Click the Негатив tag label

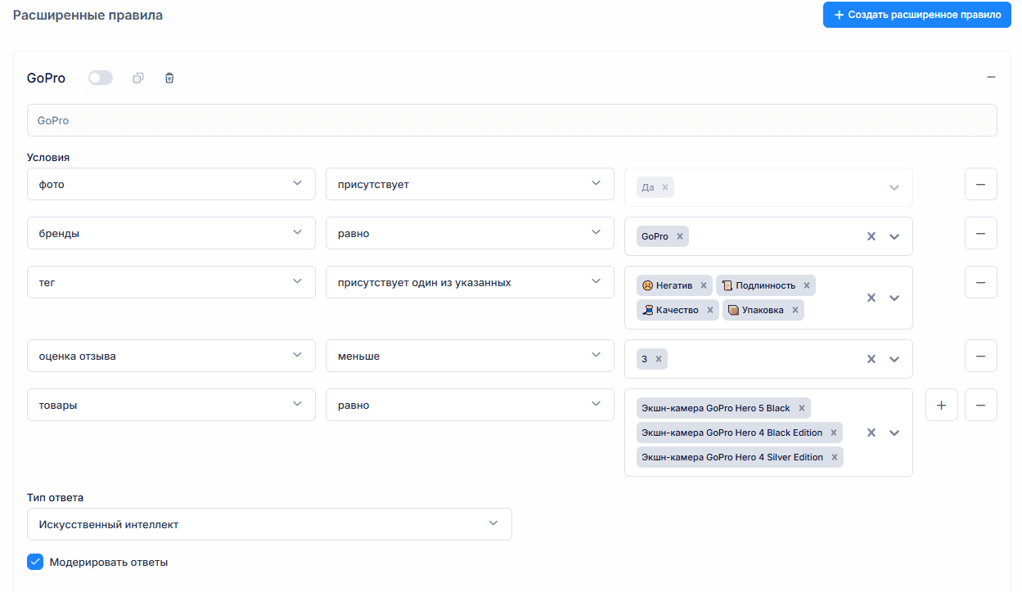[674, 285]
